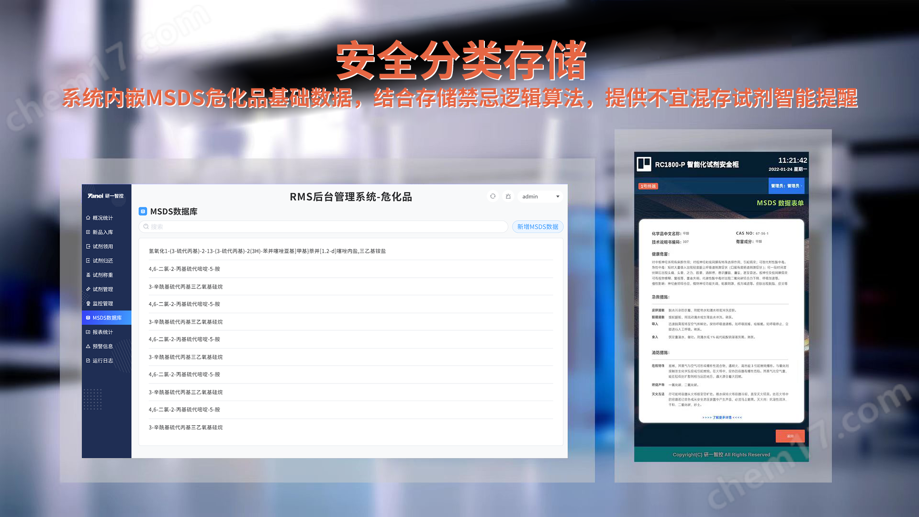Click the 技术说明书编码 value 307
Image resolution: width=919 pixels, height=517 pixels.
(685, 242)
